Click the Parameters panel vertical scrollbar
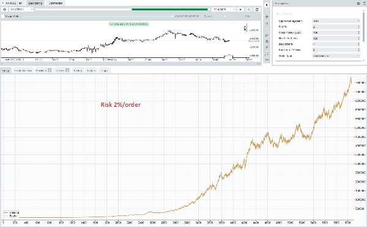This screenshot has width=367, height=227. pyautogui.click(x=363, y=27)
